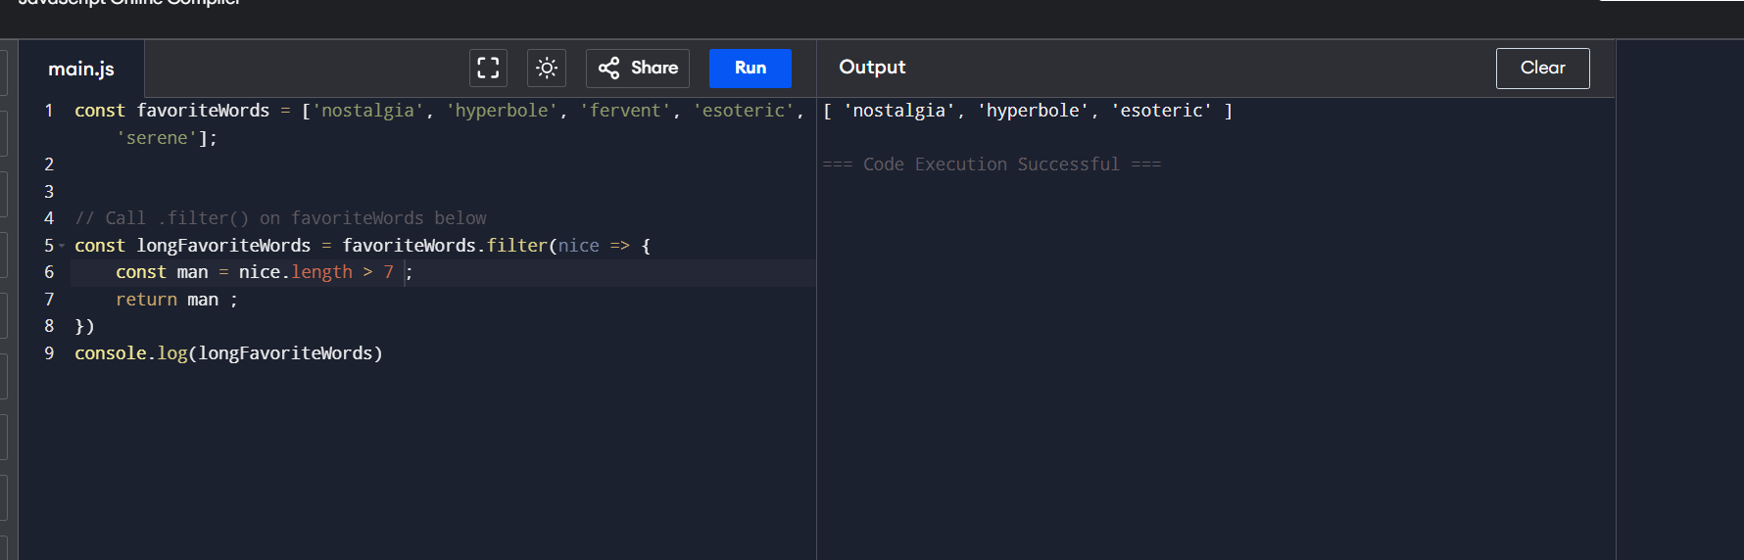Select the main.js file tab
Image resolution: width=1744 pixels, height=560 pixels.
coord(81,69)
